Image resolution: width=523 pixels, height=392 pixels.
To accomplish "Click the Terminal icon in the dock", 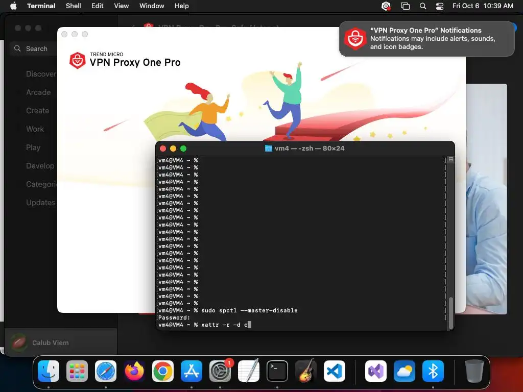I will pos(277,371).
